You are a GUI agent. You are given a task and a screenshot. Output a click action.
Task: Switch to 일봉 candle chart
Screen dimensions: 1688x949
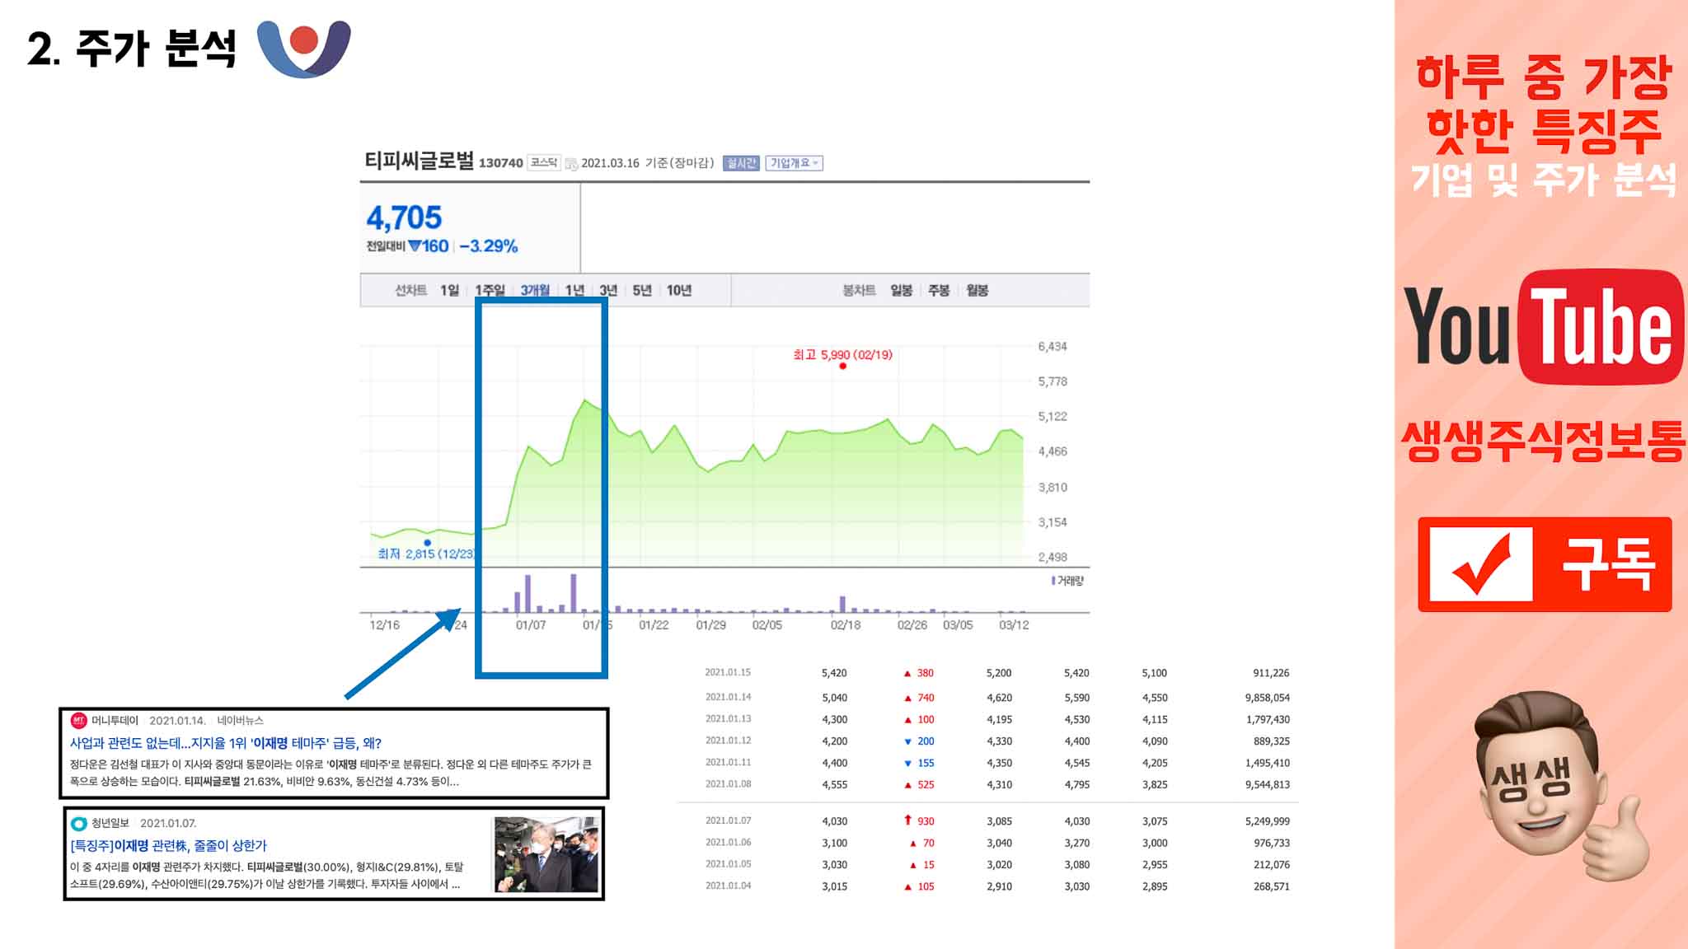901,290
